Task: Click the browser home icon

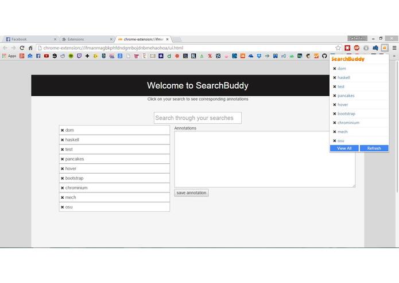Action: tap(30, 48)
